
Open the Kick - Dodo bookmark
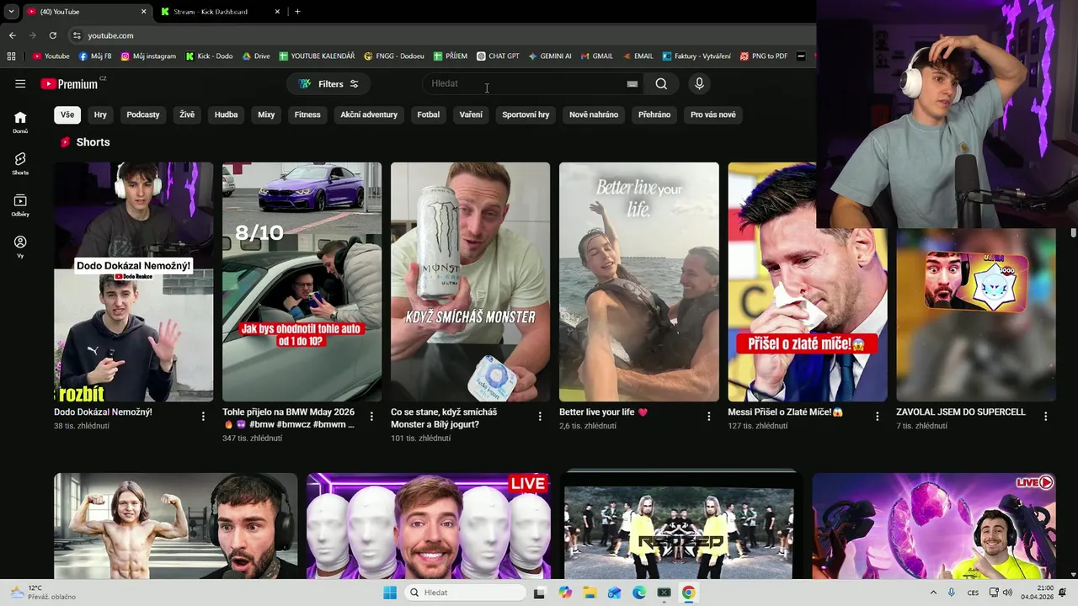(209, 56)
